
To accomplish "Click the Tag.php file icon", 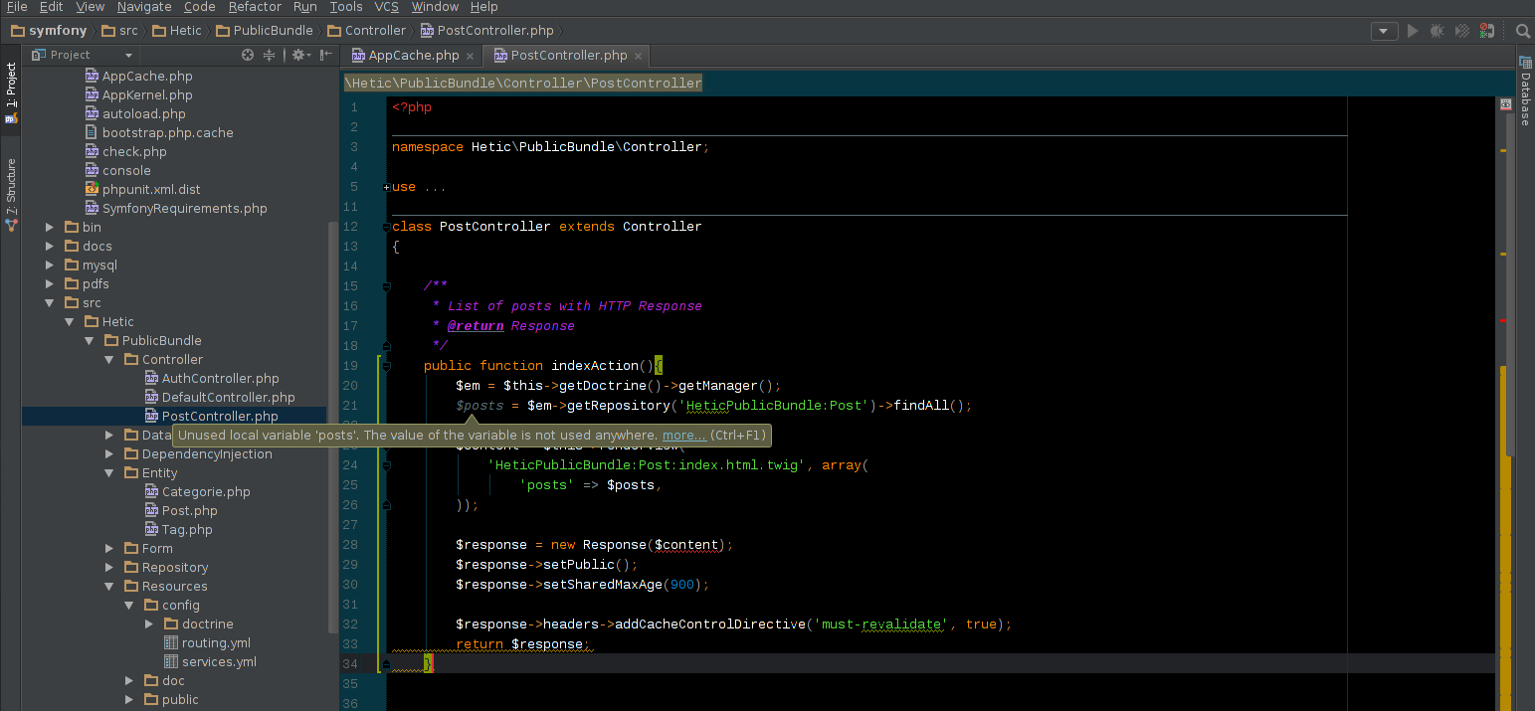I will coord(151,529).
